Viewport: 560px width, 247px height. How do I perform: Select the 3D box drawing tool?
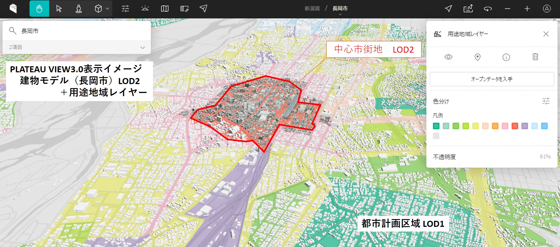(x=98, y=9)
